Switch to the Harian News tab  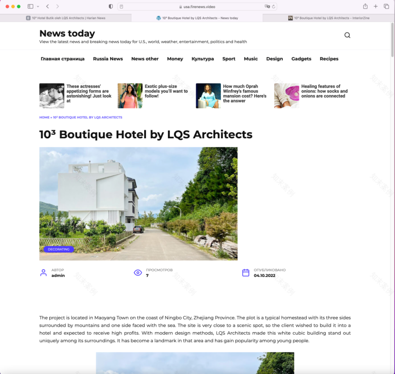coord(66,18)
